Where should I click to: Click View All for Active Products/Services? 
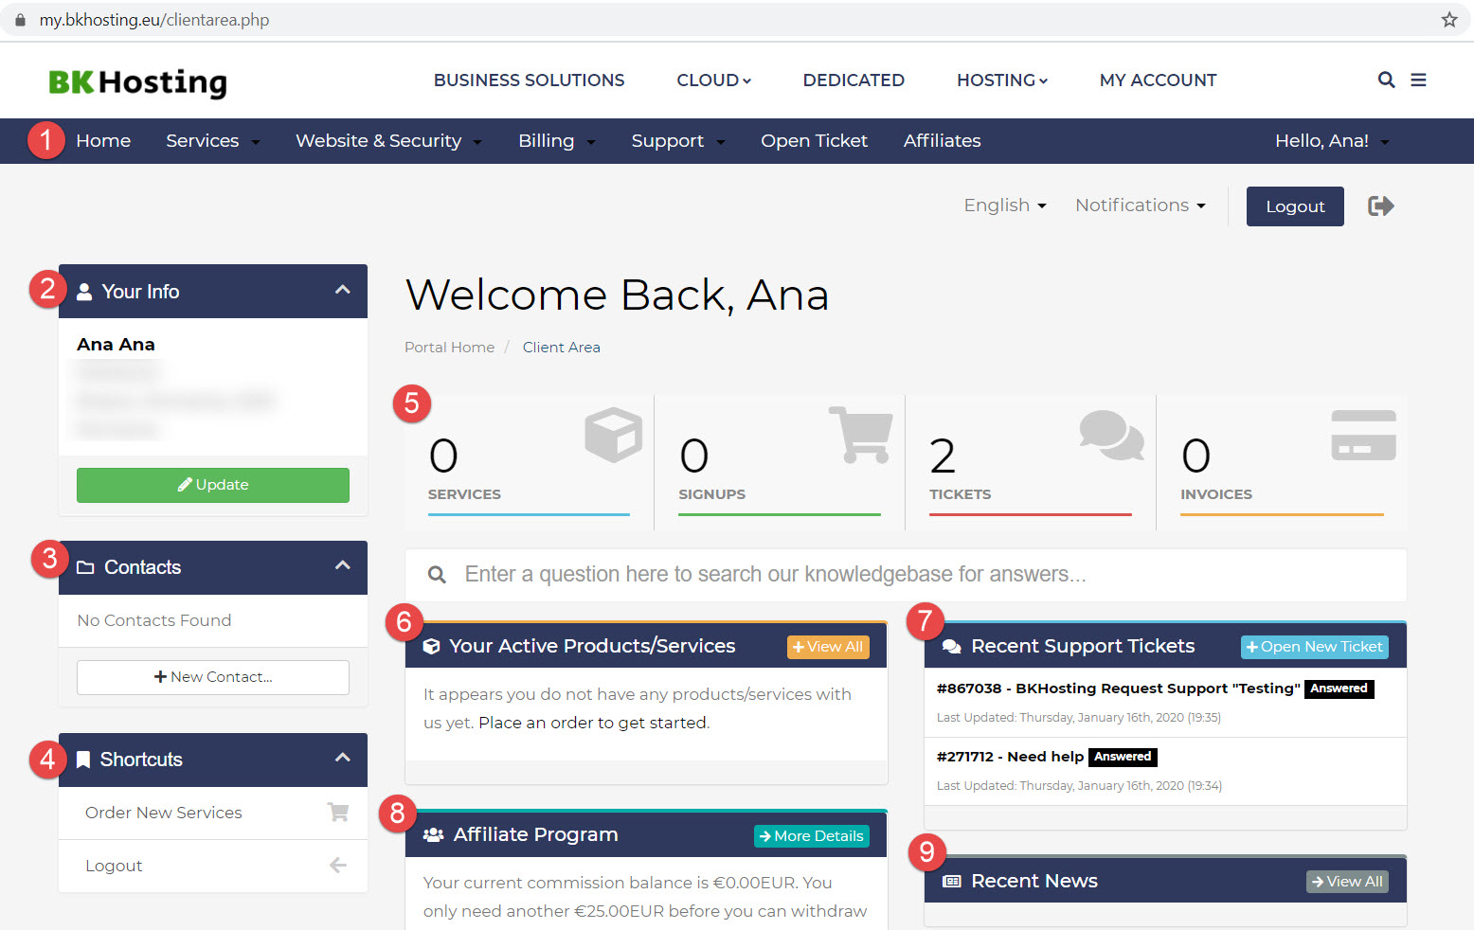tap(828, 647)
